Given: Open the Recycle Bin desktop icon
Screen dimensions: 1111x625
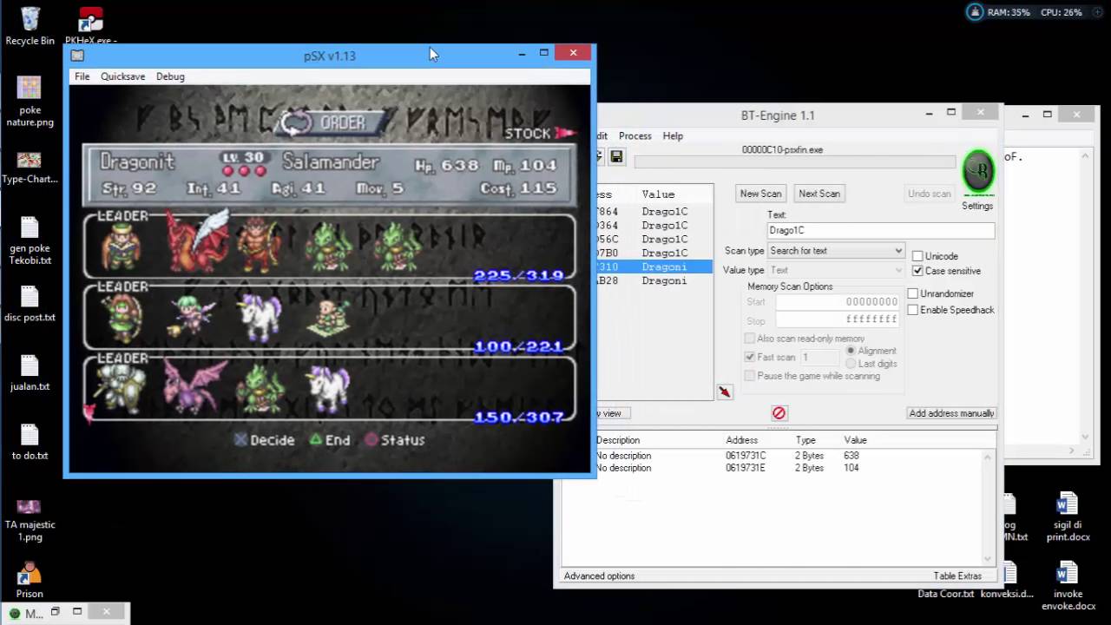Looking at the screenshot, I should (30, 26).
